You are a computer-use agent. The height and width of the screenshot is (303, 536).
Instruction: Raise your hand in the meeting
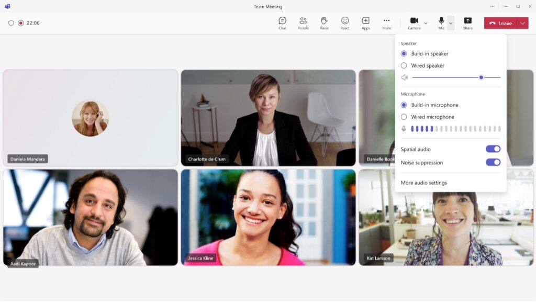pos(324,23)
